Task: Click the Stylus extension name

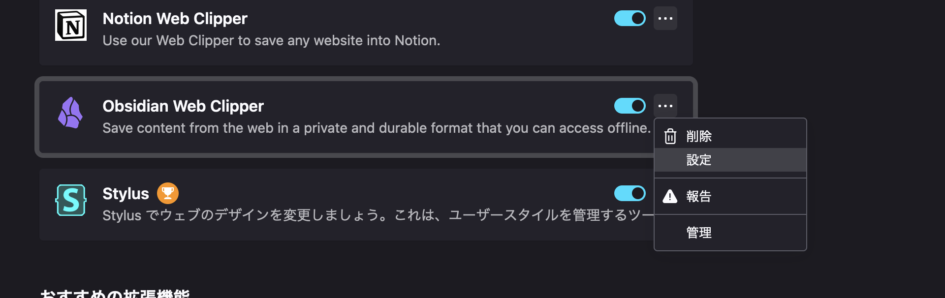Action: 126,193
